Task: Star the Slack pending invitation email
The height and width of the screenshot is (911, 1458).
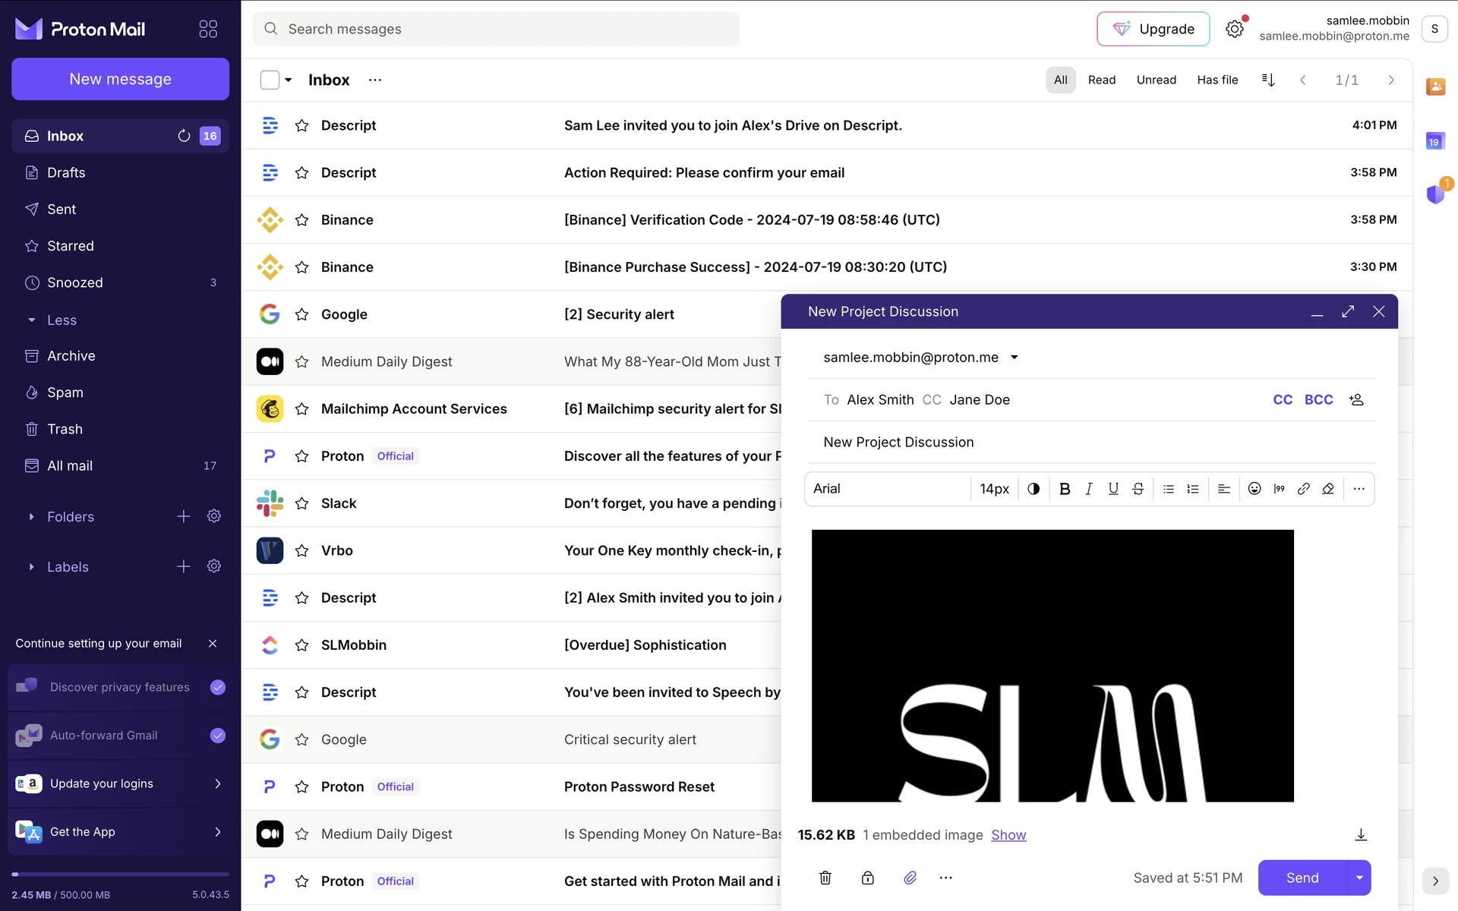Action: (x=301, y=503)
